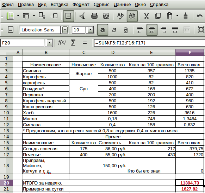Viewport: 205px width, 193px height.
Task: Open the Данные menu
Action: point(122,5)
